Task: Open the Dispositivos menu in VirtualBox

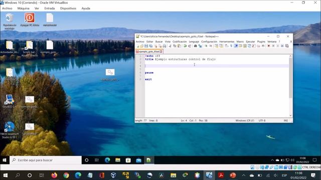Action: (68, 8)
